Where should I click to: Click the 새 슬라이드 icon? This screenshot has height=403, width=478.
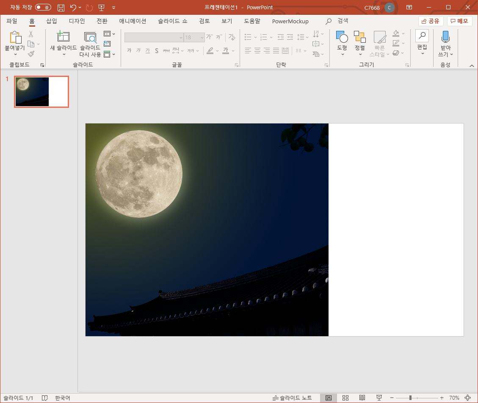(x=63, y=36)
